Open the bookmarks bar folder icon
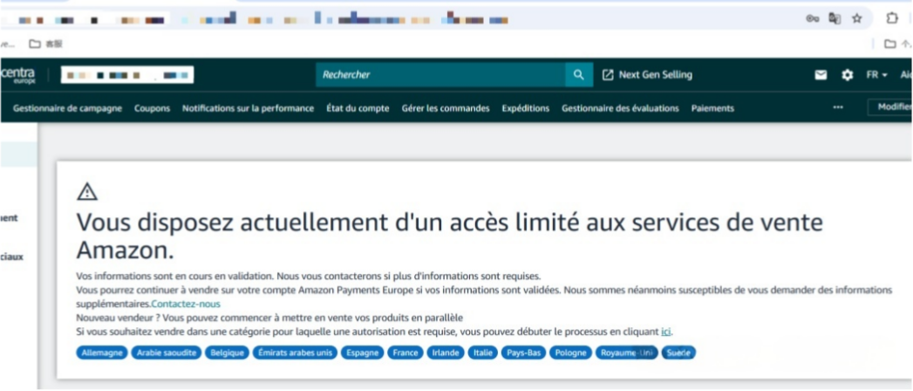The image size is (913, 391). [35, 44]
